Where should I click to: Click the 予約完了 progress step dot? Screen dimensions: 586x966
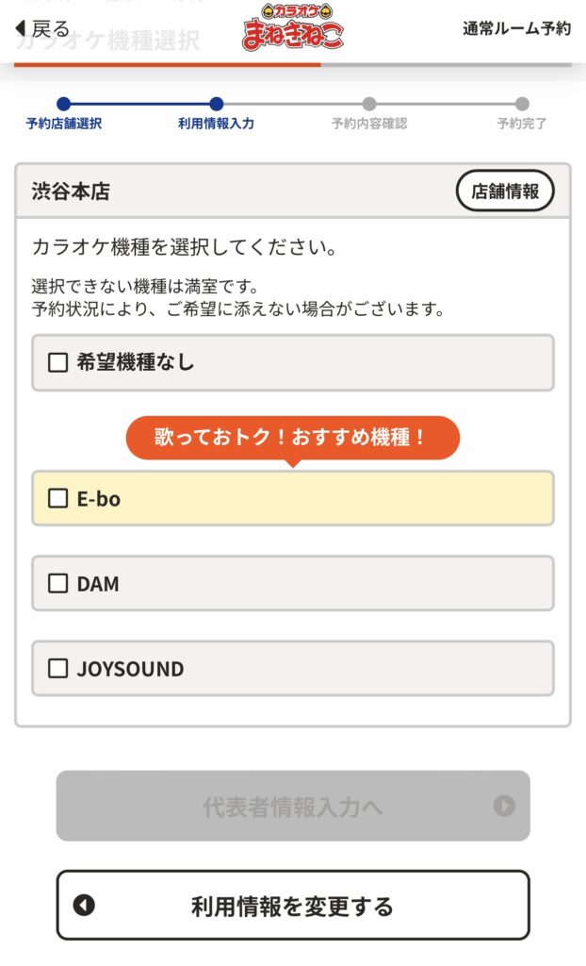click(522, 104)
